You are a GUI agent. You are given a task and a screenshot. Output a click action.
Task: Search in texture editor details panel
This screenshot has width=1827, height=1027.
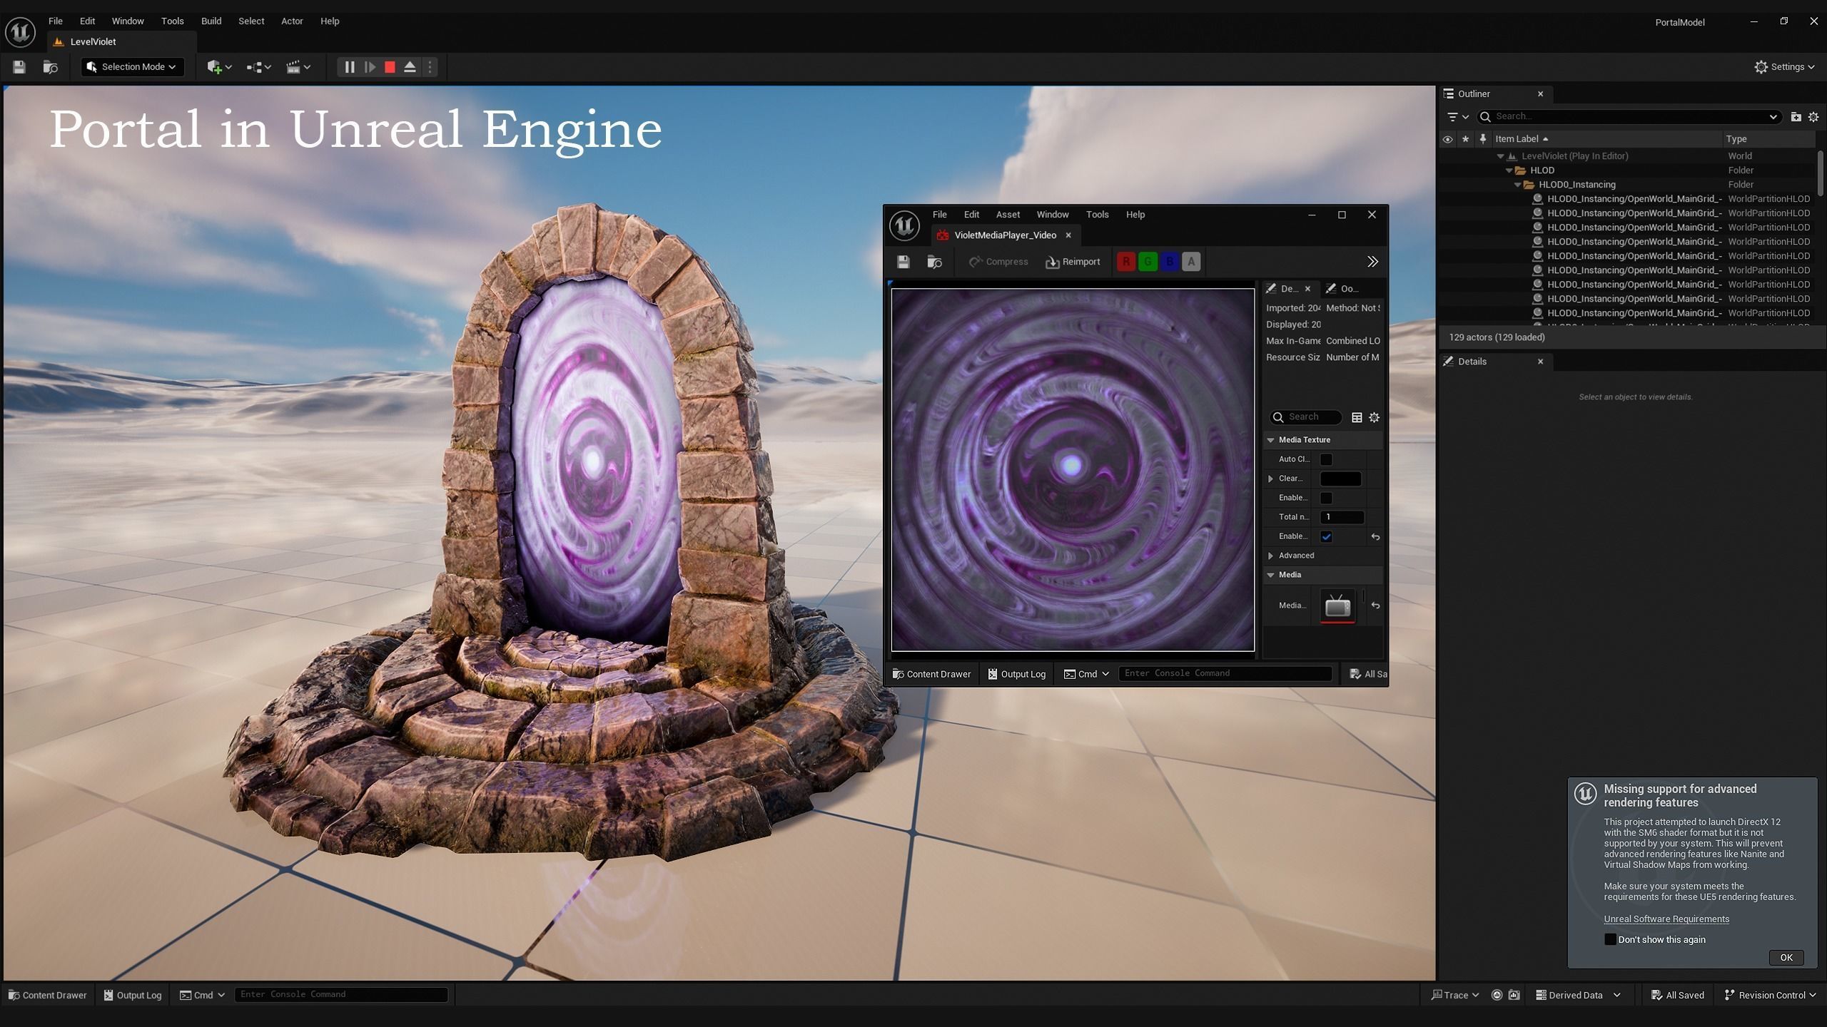1305,417
